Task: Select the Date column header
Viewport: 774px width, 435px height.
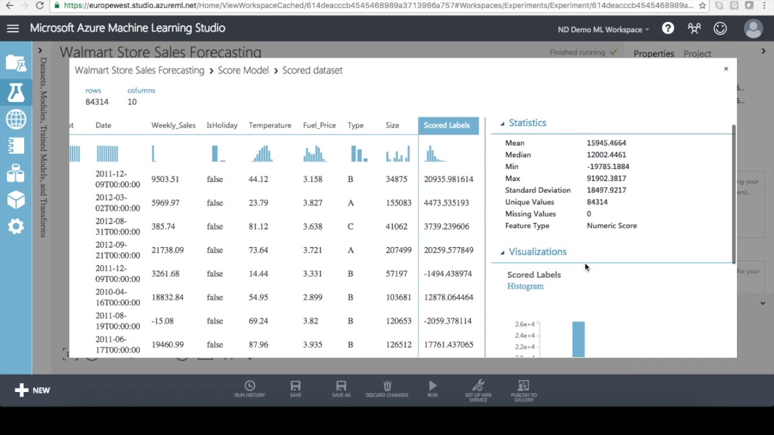Action: pos(103,125)
